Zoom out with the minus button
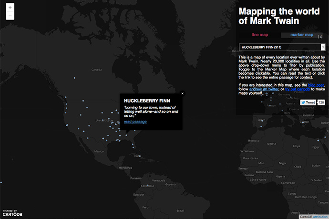This screenshot has height=219, width=329. click(x=10, y=16)
